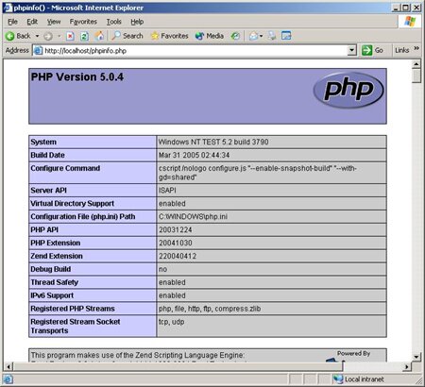Click the Zend Scripting Language Engine text

[137, 355]
